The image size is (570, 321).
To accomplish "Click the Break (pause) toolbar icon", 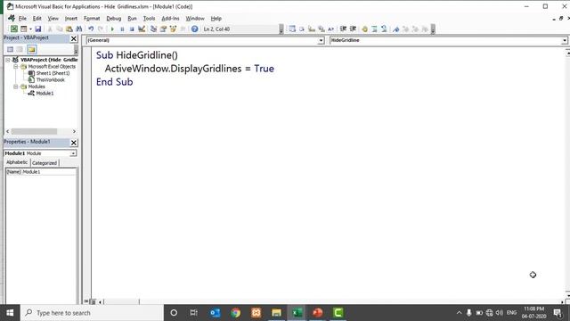I will (x=122, y=29).
